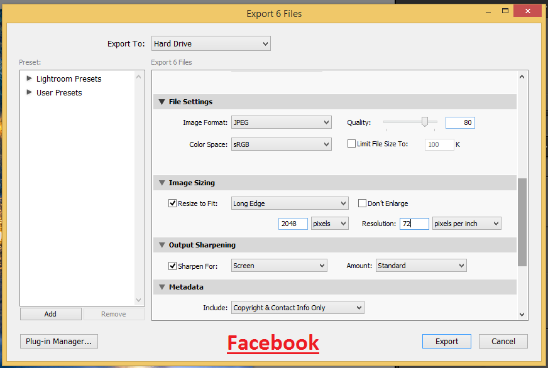Image resolution: width=548 pixels, height=368 pixels.
Task: Open the Amount Standard dropdown
Action: (x=421, y=266)
